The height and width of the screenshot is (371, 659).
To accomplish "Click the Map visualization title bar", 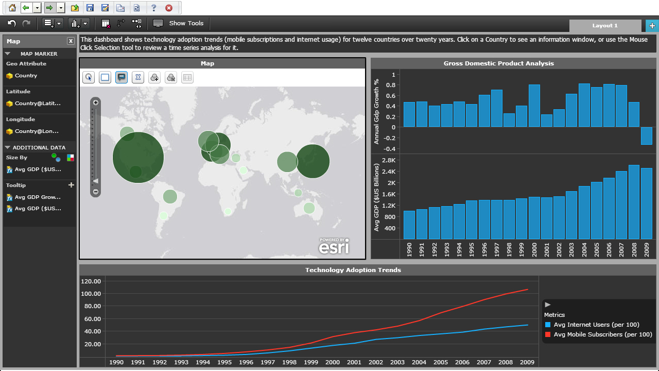I will pyautogui.click(x=222, y=63).
